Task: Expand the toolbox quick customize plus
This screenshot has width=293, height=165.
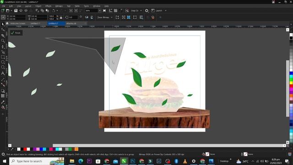Action: coord(3,114)
